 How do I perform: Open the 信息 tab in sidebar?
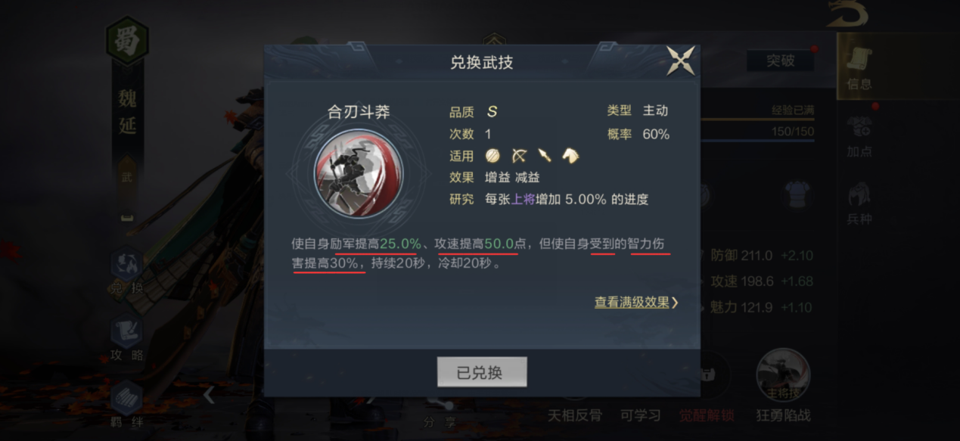(859, 67)
